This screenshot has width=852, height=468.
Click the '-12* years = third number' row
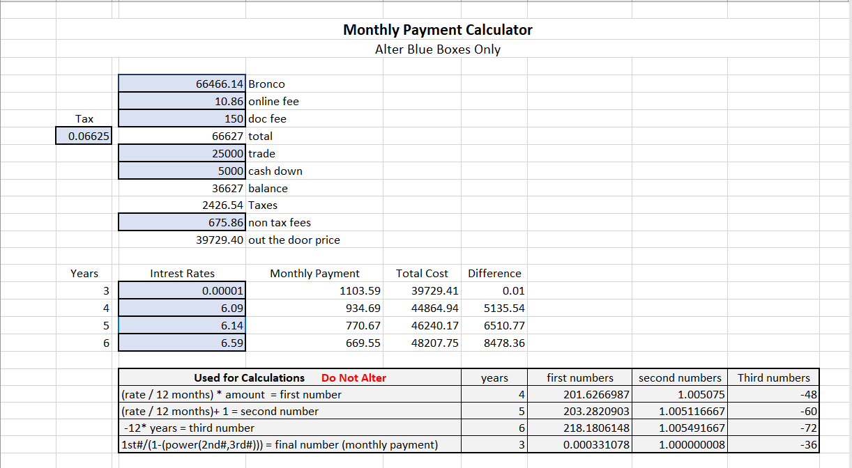[290, 428]
